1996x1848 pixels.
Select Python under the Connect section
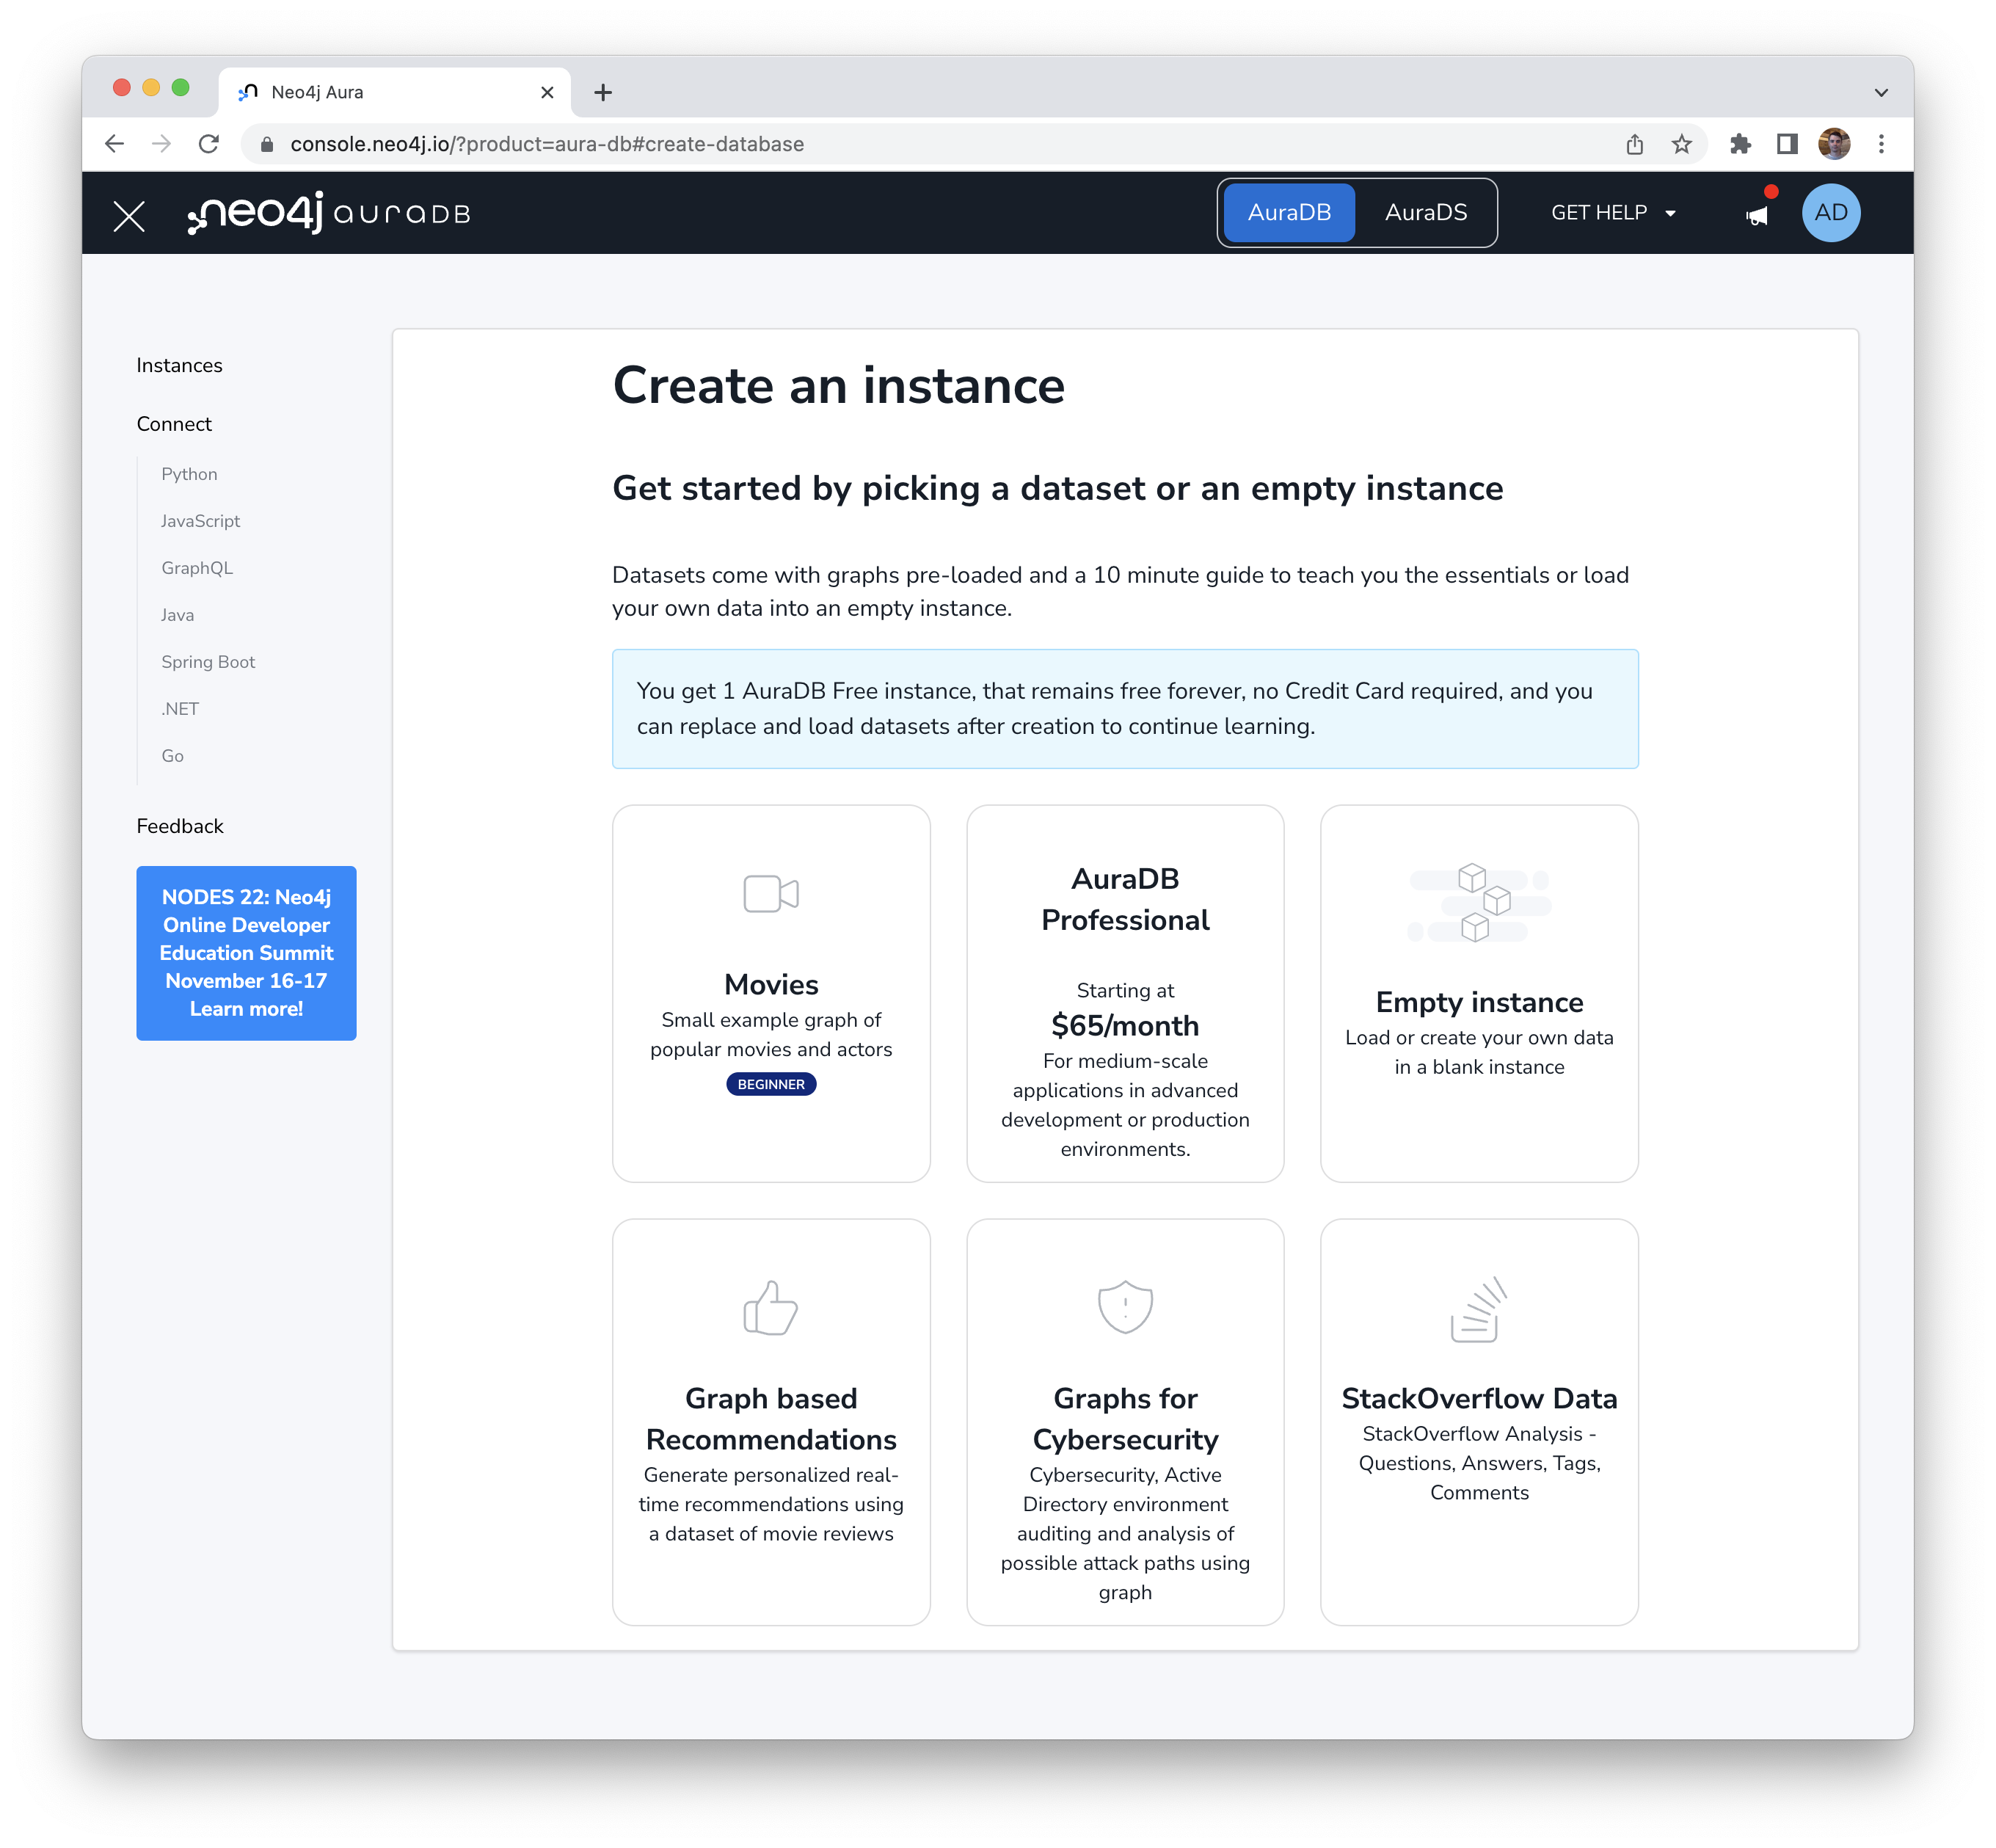click(189, 473)
